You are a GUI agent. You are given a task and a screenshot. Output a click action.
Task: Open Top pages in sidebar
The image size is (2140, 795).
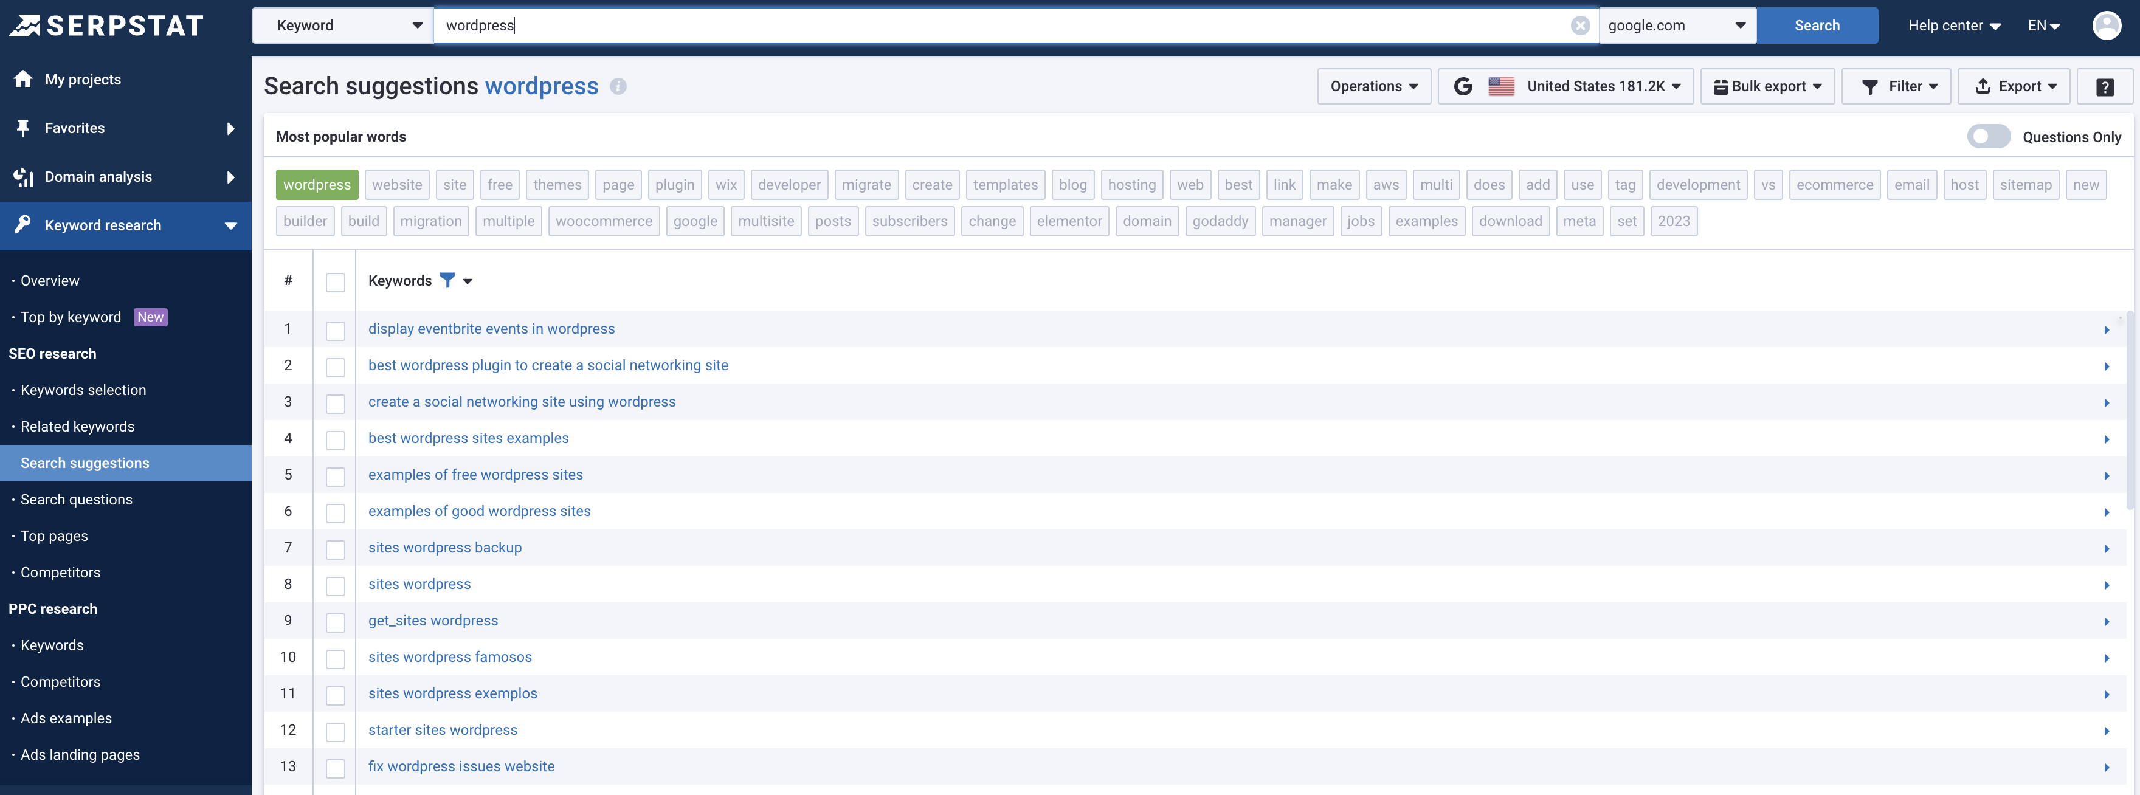pos(54,536)
